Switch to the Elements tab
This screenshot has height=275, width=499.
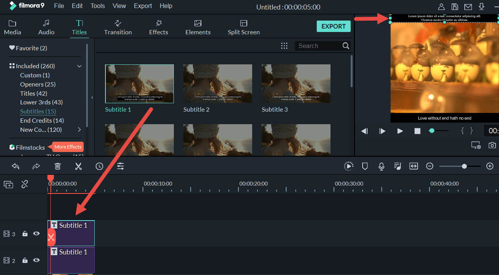(198, 27)
